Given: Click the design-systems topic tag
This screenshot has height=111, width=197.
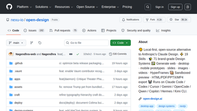Looking at the screenshot, I should click(167, 106).
